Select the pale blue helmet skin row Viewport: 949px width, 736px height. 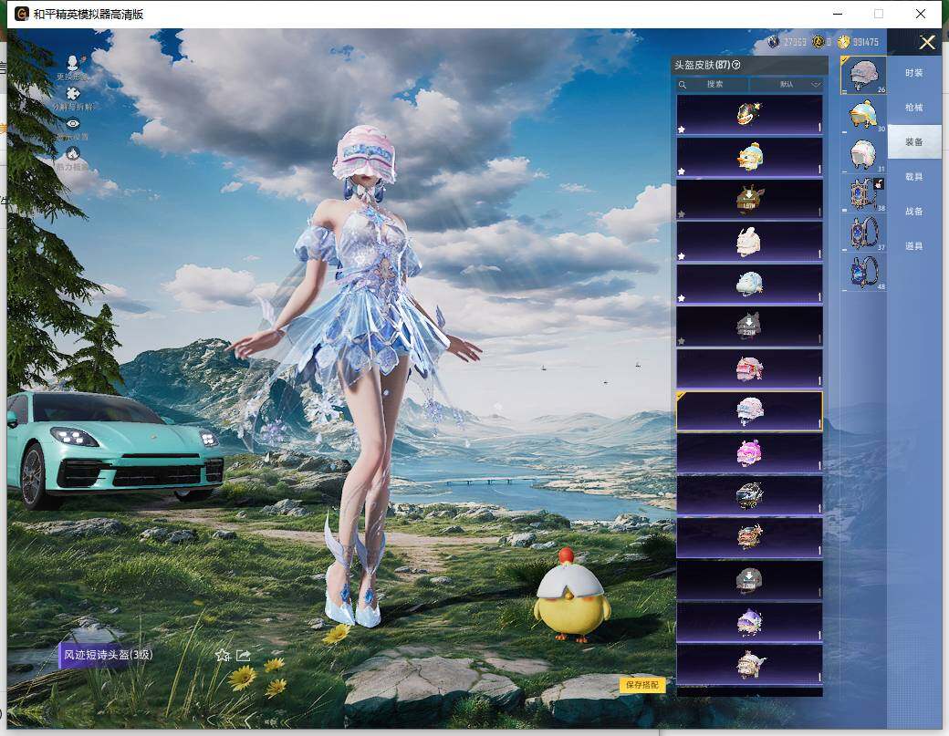coord(749,284)
